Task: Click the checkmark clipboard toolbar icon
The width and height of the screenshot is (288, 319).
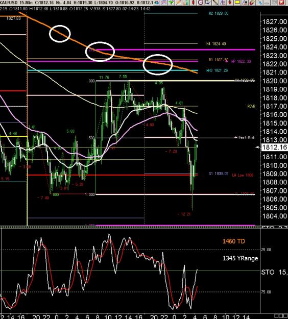Action: click(x=208, y=3)
